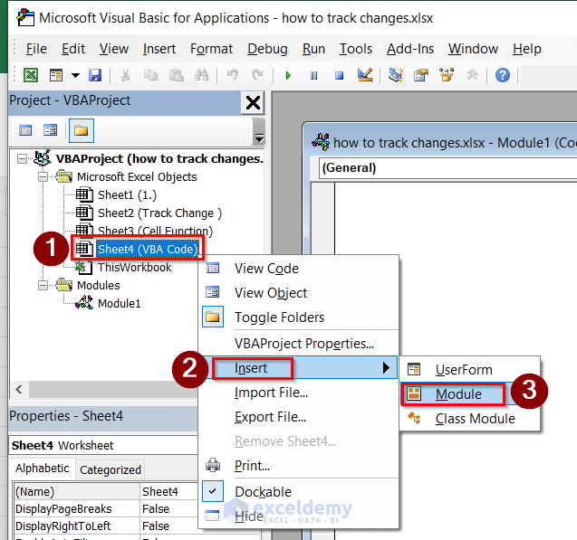The height and width of the screenshot is (540, 577).
Task: Switch to the Alphabetic properties tab
Action: click(43, 469)
